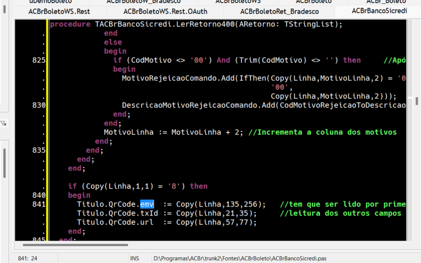Screen dimensions: 421x263
Task: Click the editor's vertical scrollbar handle
Action: 417,101
